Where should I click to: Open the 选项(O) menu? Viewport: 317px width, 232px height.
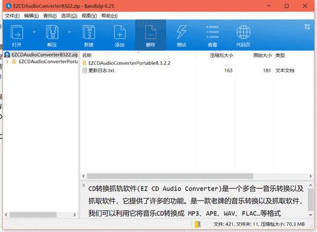click(69, 16)
